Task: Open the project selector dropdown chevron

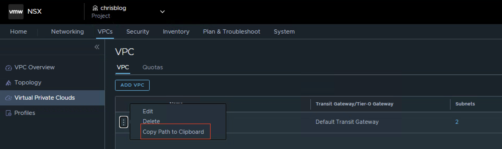Action: 163,12
